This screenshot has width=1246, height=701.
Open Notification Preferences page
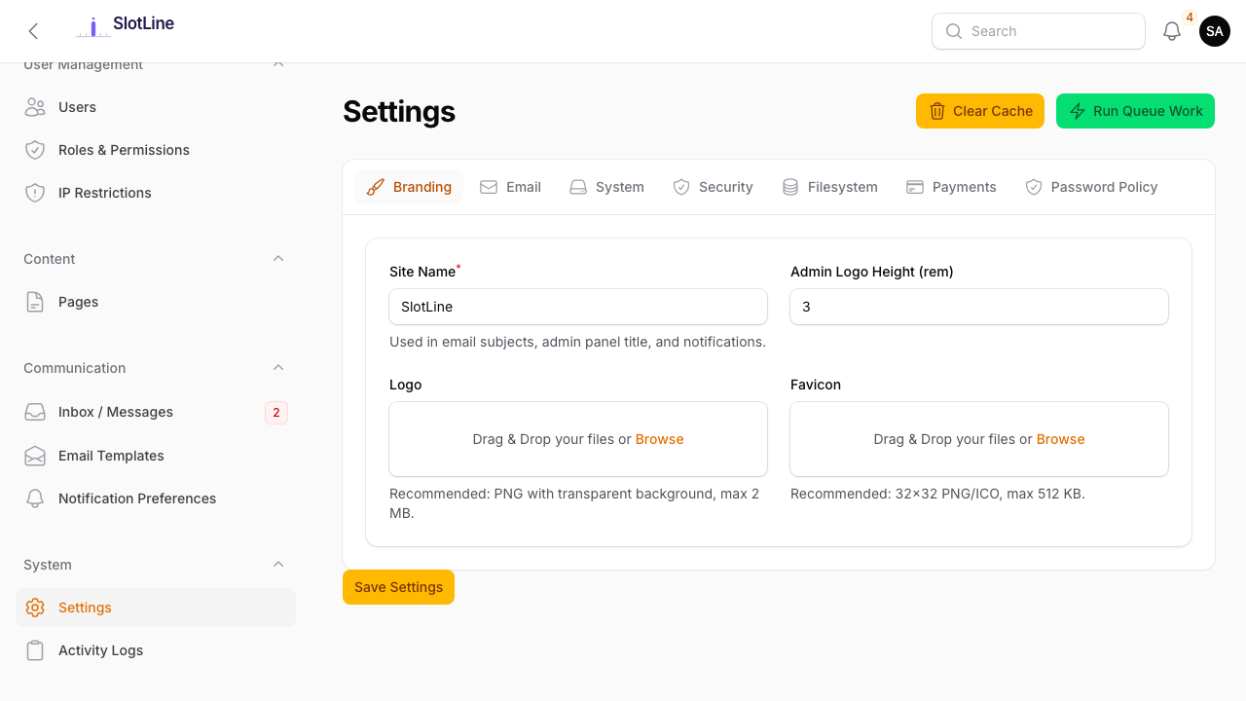(156, 498)
